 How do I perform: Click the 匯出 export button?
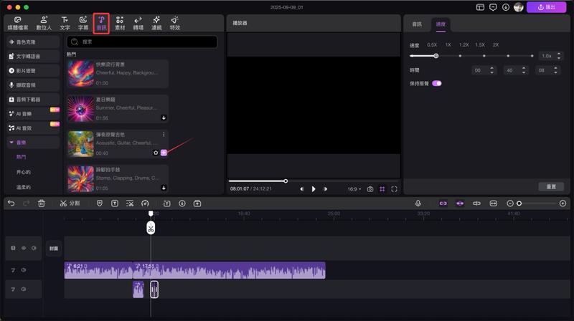547,7
